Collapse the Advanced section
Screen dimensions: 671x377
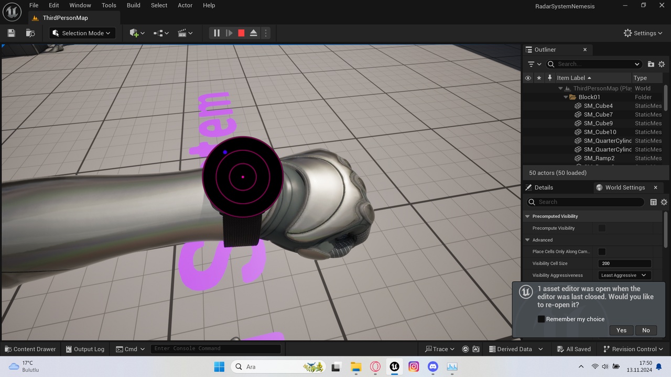[x=527, y=240]
